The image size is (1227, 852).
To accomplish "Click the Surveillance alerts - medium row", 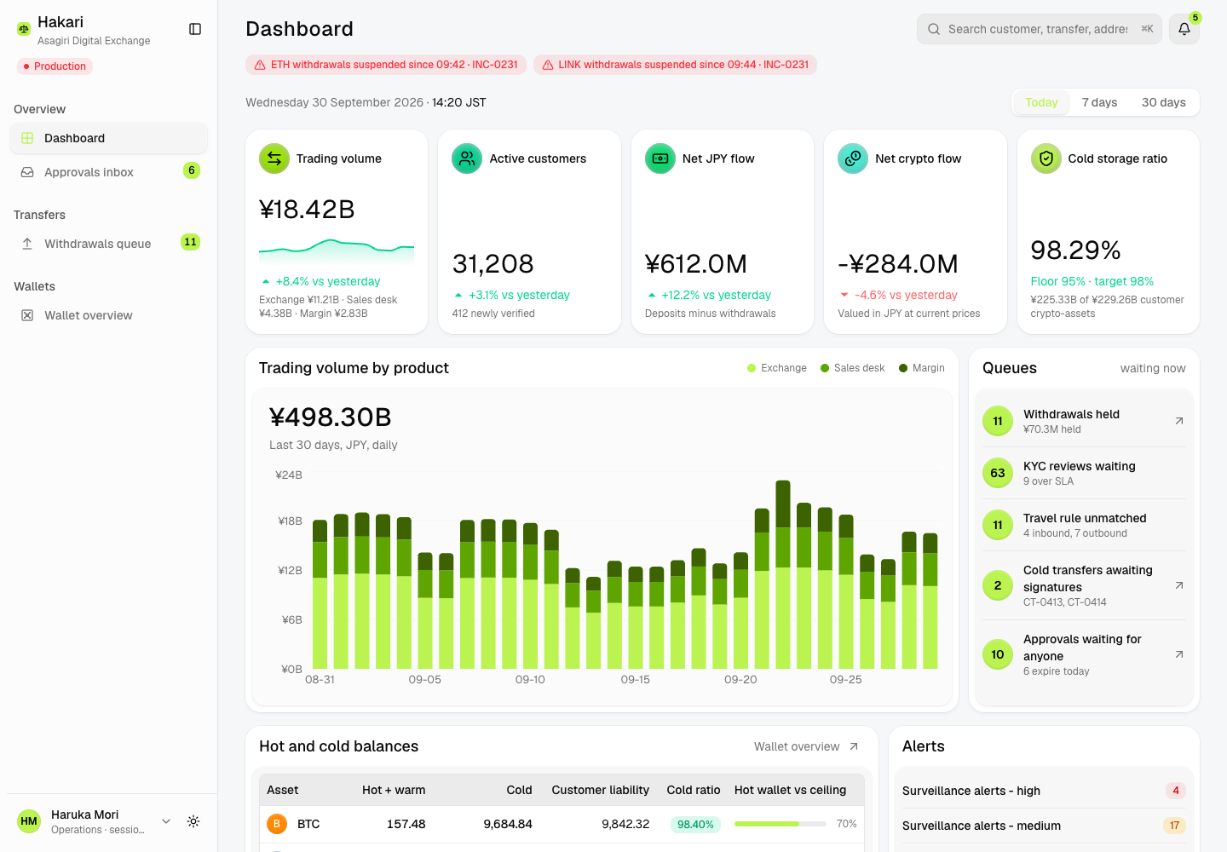I will tap(1044, 826).
